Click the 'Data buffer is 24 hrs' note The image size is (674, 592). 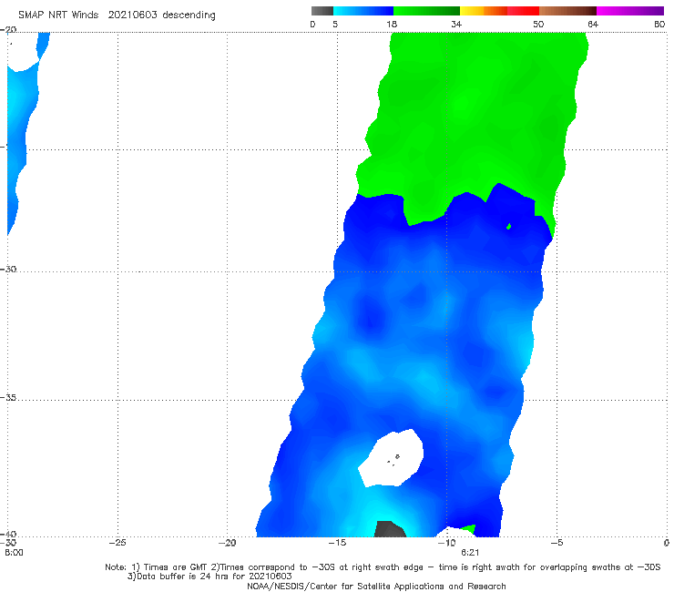209,577
